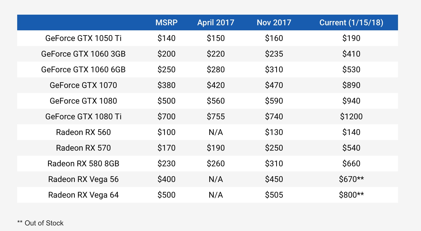Click the $670** Vega 56 price
The image size is (421, 231).
(x=351, y=179)
